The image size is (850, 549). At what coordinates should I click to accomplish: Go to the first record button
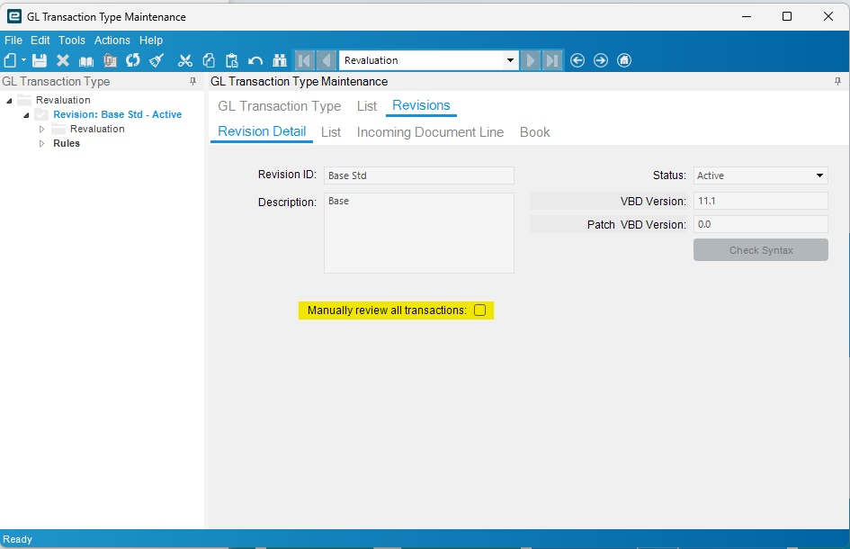(x=305, y=60)
